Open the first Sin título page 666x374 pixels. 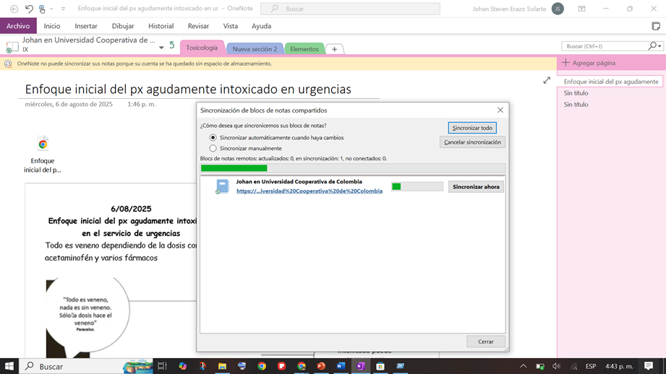(x=576, y=93)
